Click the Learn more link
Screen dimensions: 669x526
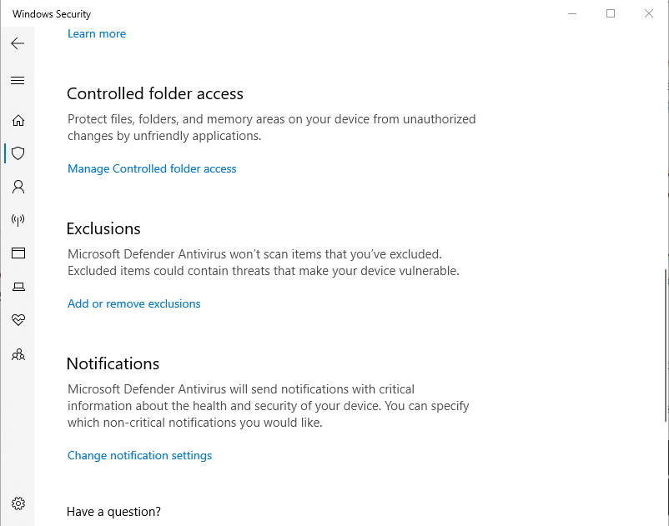tap(97, 34)
